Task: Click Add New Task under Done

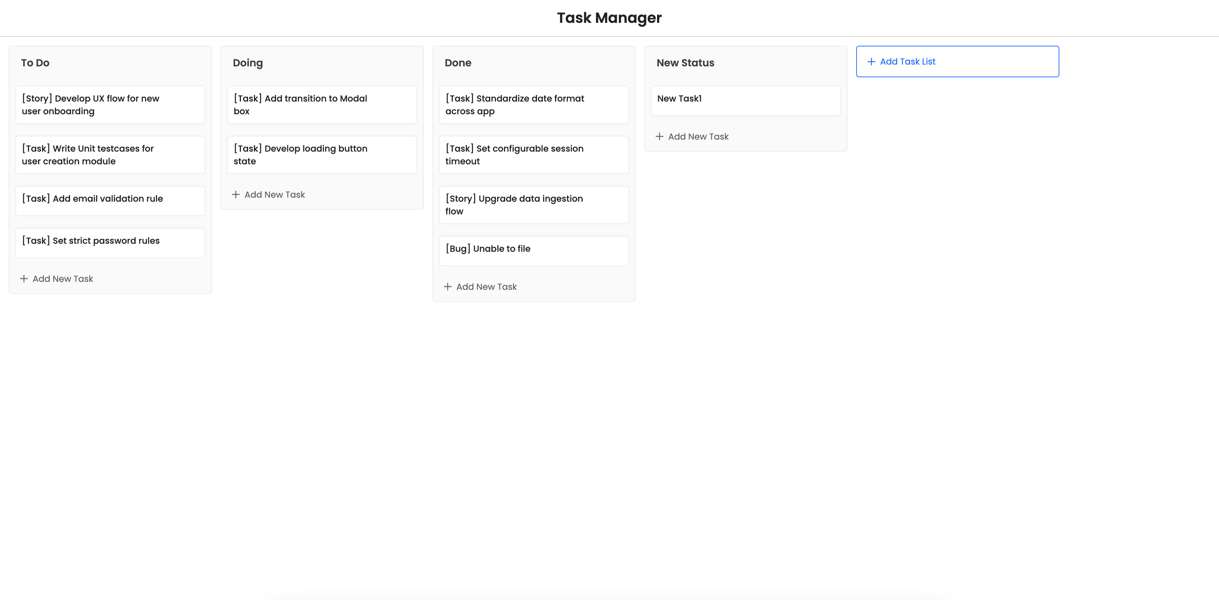Action: tap(487, 286)
